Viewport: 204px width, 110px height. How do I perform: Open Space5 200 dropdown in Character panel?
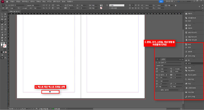[182, 65]
